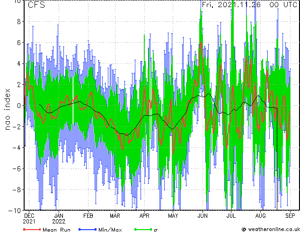The image size is (300, 232).
Task: Select the AUG month label
Action: click(260, 216)
